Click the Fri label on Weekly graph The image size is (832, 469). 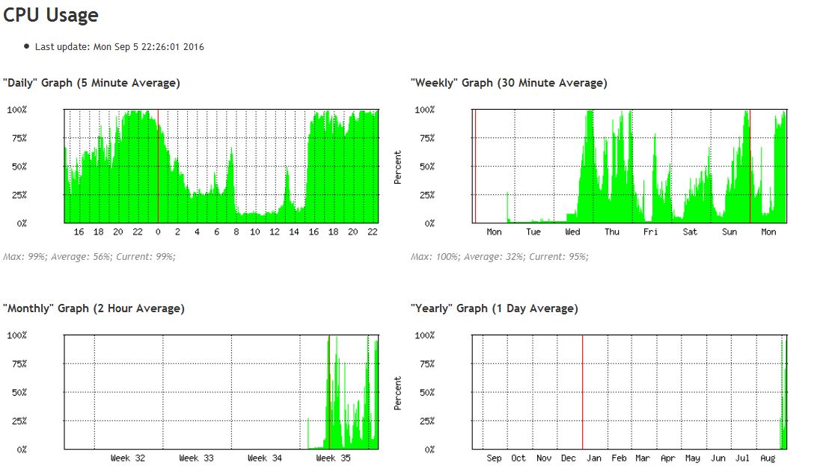[x=650, y=232]
